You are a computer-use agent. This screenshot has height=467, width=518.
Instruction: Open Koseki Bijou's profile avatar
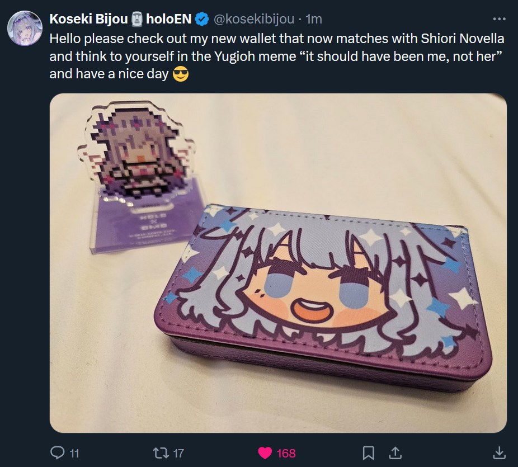[25, 28]
